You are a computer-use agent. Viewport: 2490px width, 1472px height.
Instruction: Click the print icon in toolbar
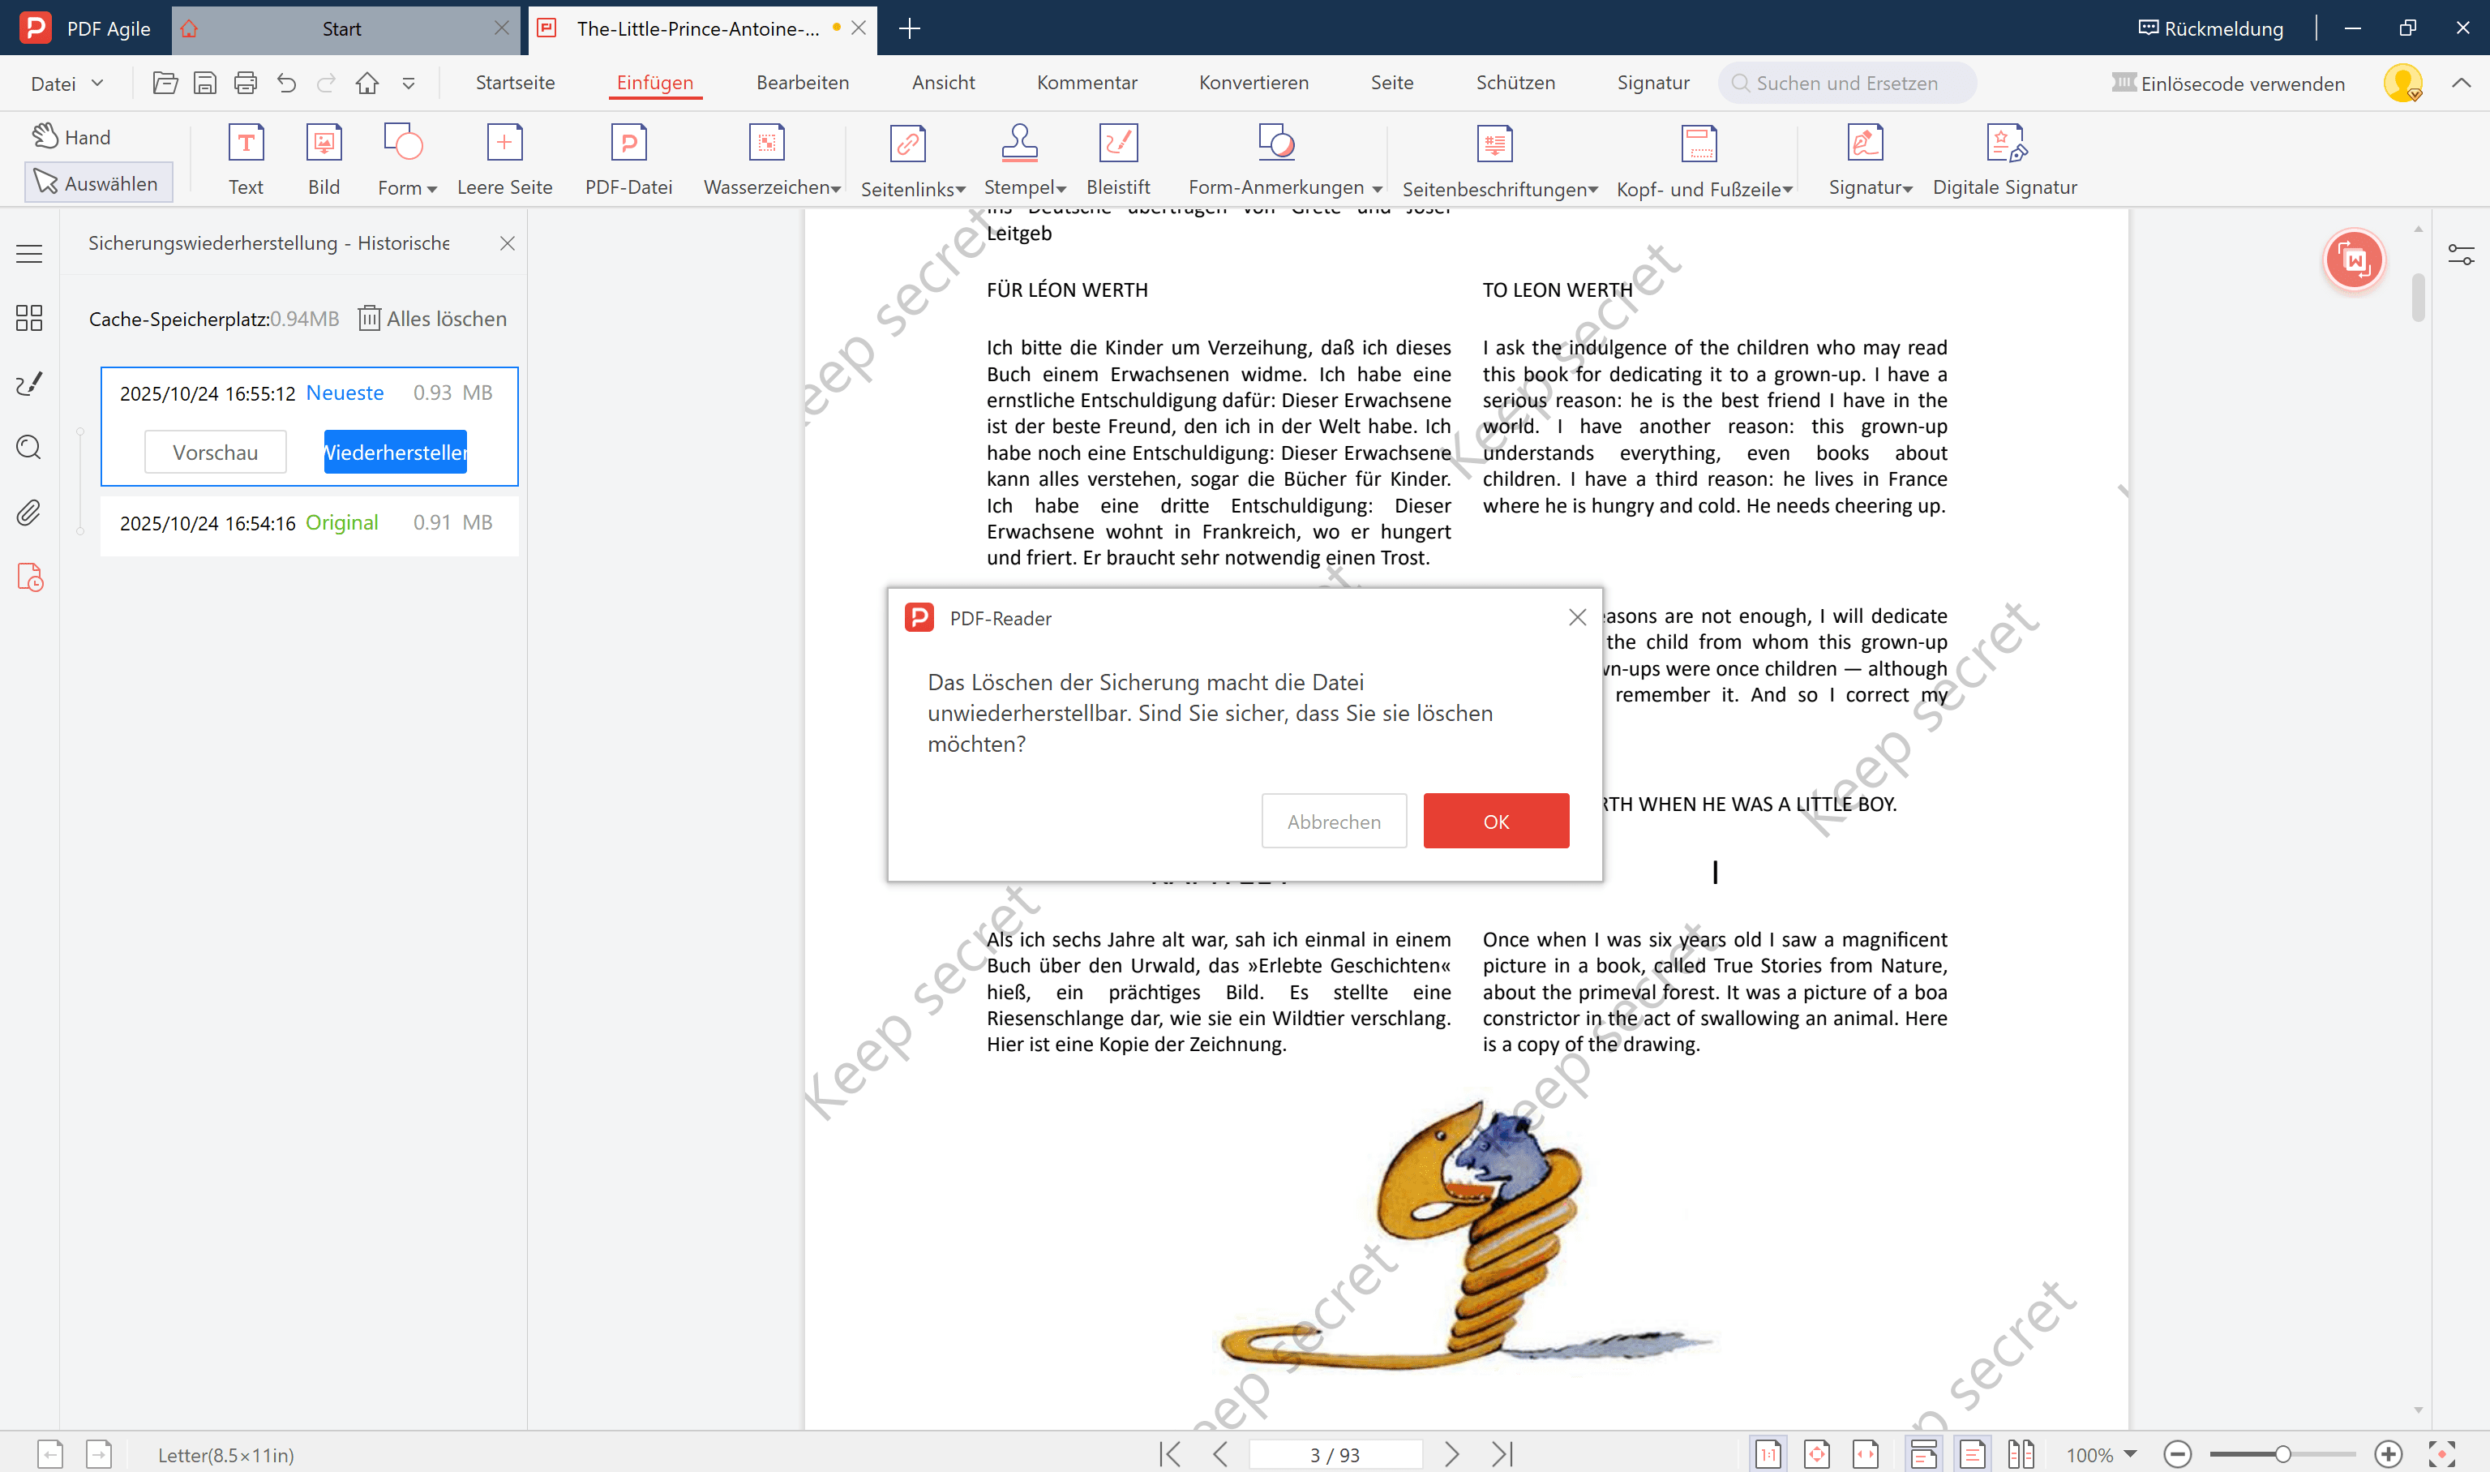pos(245,84)
